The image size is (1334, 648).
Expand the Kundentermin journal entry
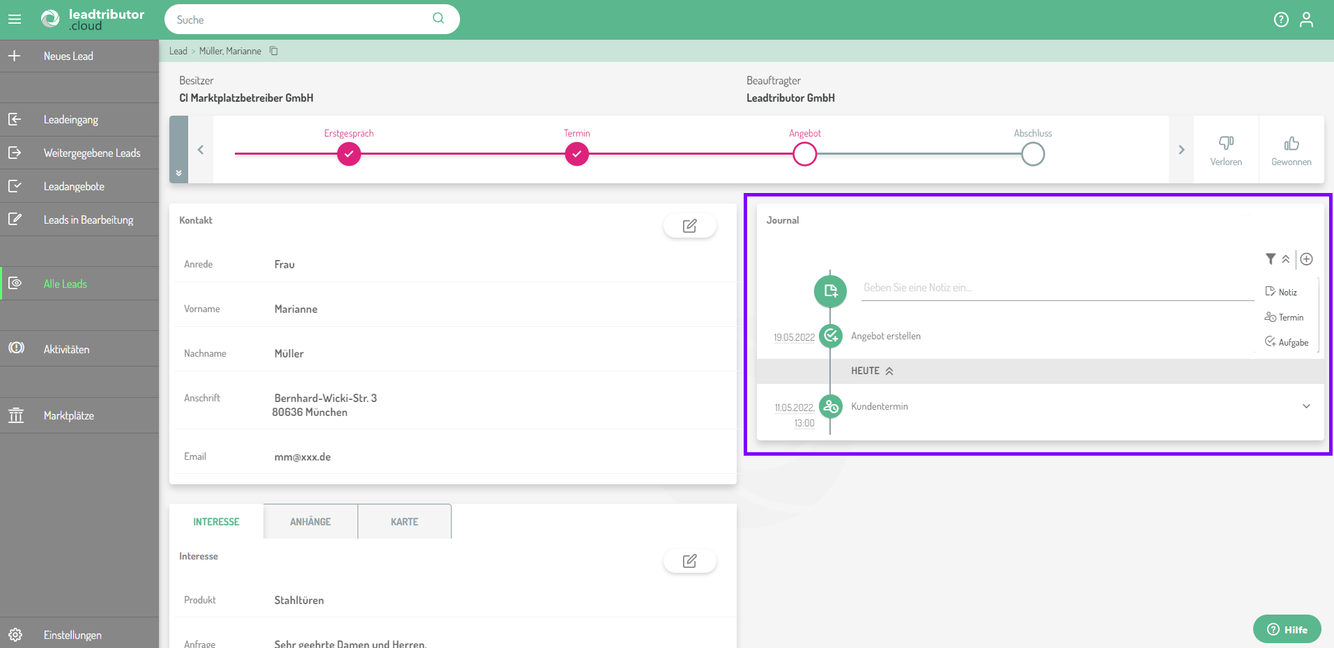[x=1306, y=406]
